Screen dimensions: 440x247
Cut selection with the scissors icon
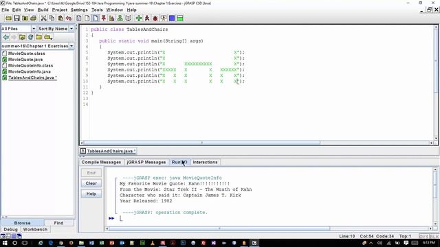coord(43,19)
